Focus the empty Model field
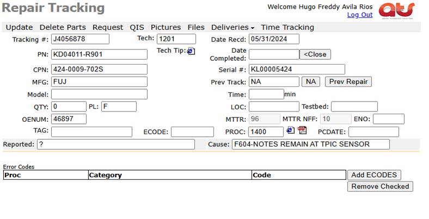This screenshot has width=429, height=219. [99, 94]
